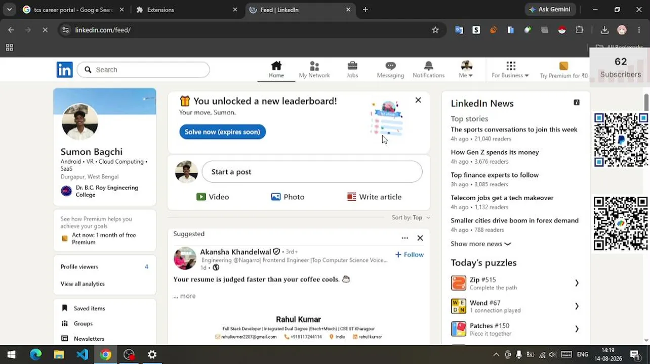Open the My Network page
Image resolution: width=650 pixels, height=364 pixels.
click(314, 69)
